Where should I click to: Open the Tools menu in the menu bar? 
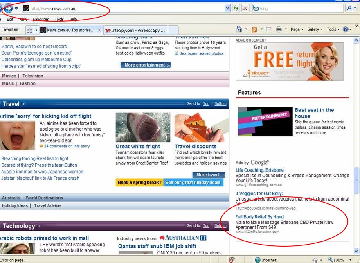click(59, 19)
